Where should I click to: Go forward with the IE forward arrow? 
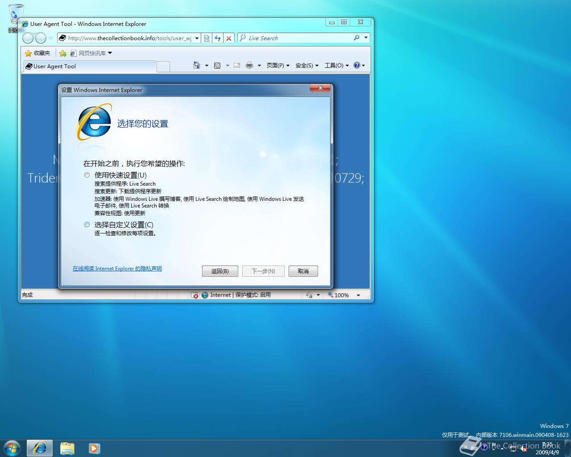(41, 38)
